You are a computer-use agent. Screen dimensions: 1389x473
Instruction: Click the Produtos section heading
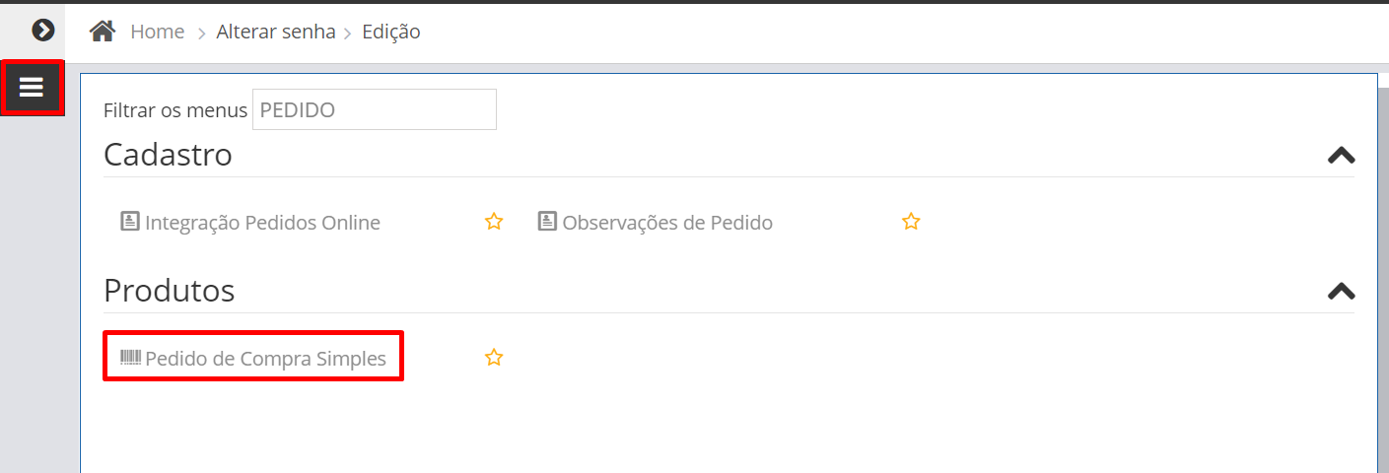coord(170,291)
